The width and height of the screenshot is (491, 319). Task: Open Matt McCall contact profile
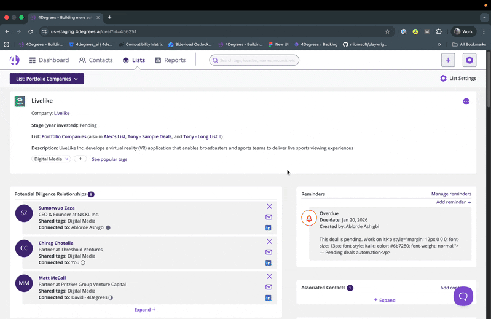coord(52,278)
